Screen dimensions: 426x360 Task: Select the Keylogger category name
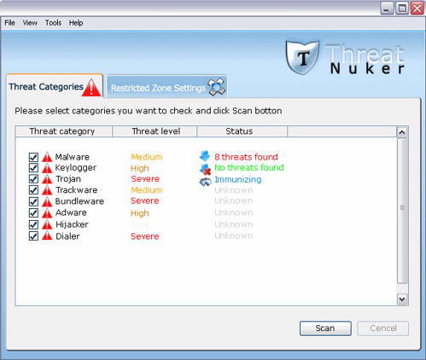(76, 168)
